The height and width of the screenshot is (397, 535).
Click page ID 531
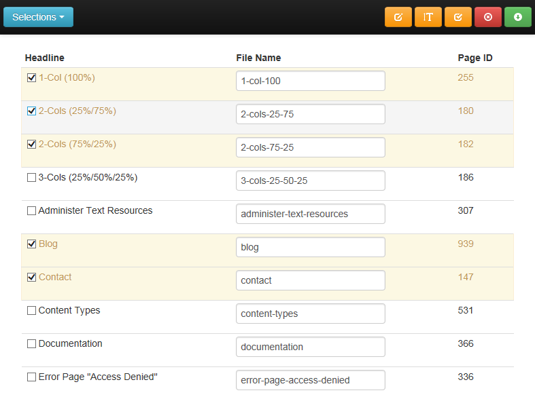tap(466, 311)
